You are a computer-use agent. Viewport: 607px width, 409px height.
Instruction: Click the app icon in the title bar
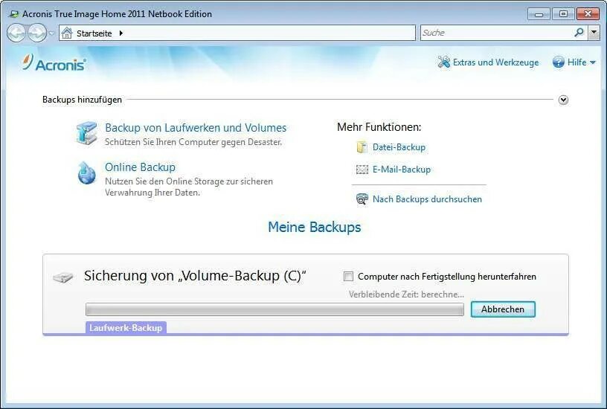pos(13,14)
